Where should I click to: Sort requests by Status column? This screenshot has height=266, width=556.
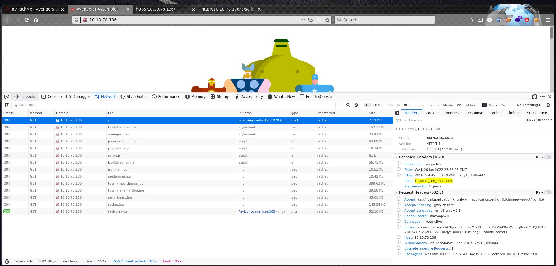tap(15, 113)
